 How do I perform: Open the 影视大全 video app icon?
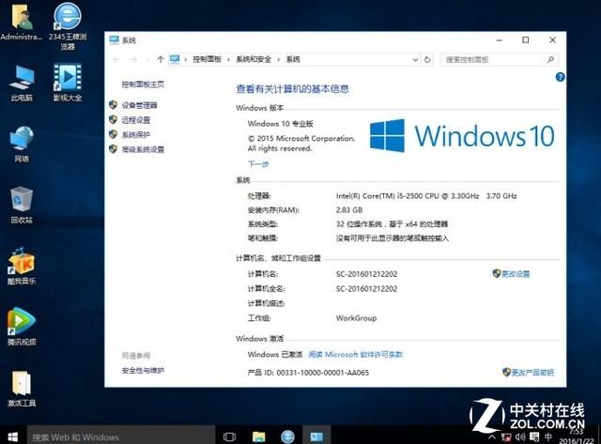[68, 82]
